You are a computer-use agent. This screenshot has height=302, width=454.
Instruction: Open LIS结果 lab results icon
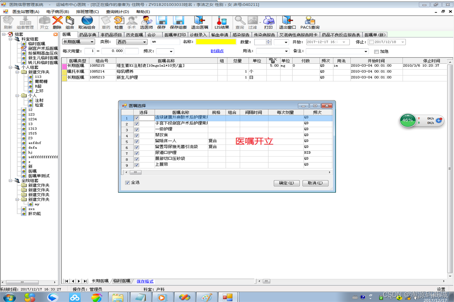[x=222, y=22]
